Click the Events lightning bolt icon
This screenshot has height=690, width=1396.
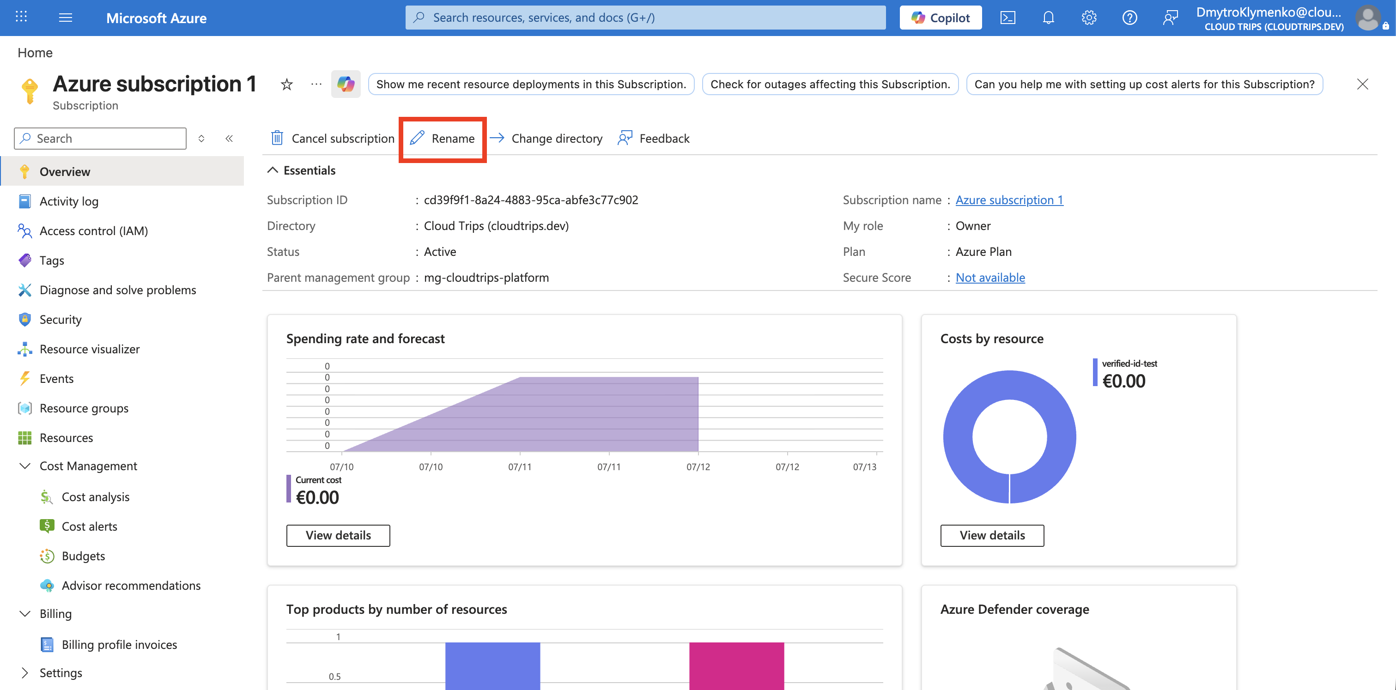[x=24, y=379]
